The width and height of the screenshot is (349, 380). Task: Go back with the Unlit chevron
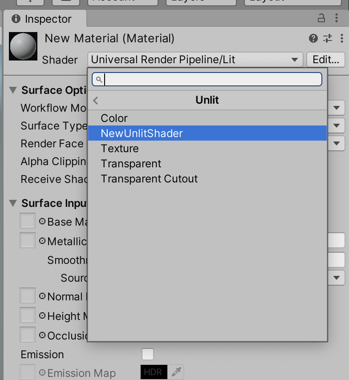pos(96,100)
